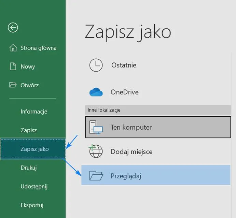This screenshot has width=236, height=218.
Task: Click the folder icon next to Przeglądaj
Action: coord(96,175)
